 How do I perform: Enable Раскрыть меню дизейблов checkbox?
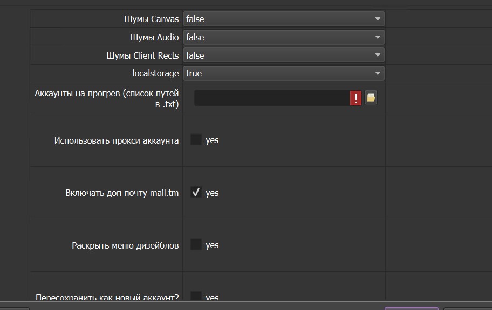pyautogui.click(x=196, y=244)
